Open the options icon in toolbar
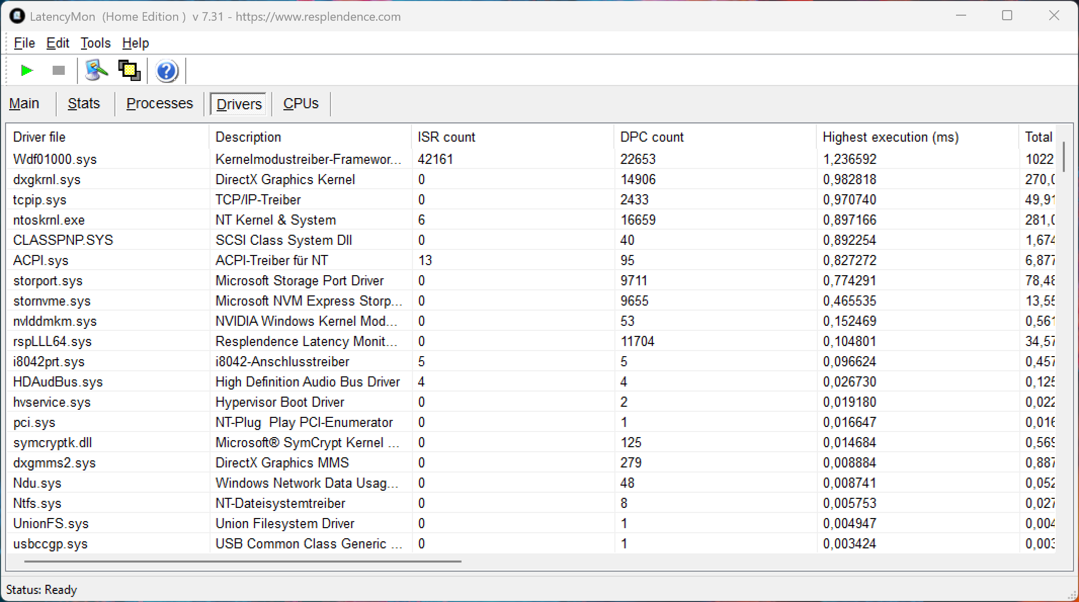Image resolution: width=1079 pixels, height=602 pixels. pyautogui.click(x=96, y=71)
